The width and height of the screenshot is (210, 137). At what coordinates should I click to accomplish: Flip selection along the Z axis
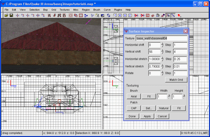38,15
